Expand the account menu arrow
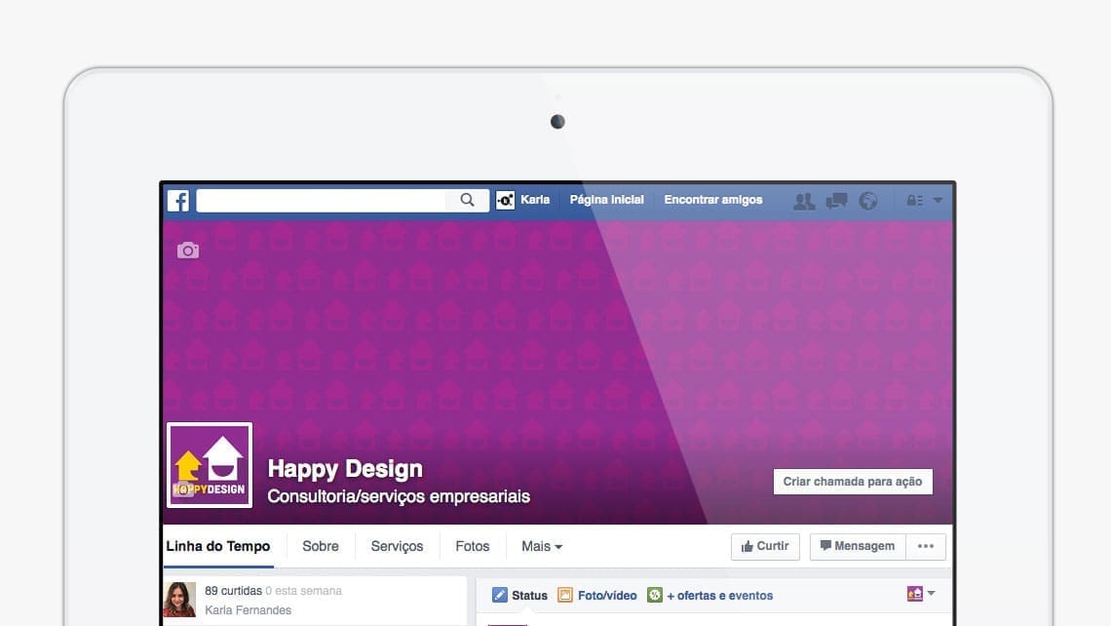Viewport: 1111px width, 626px height. click(x=938, y=201)
